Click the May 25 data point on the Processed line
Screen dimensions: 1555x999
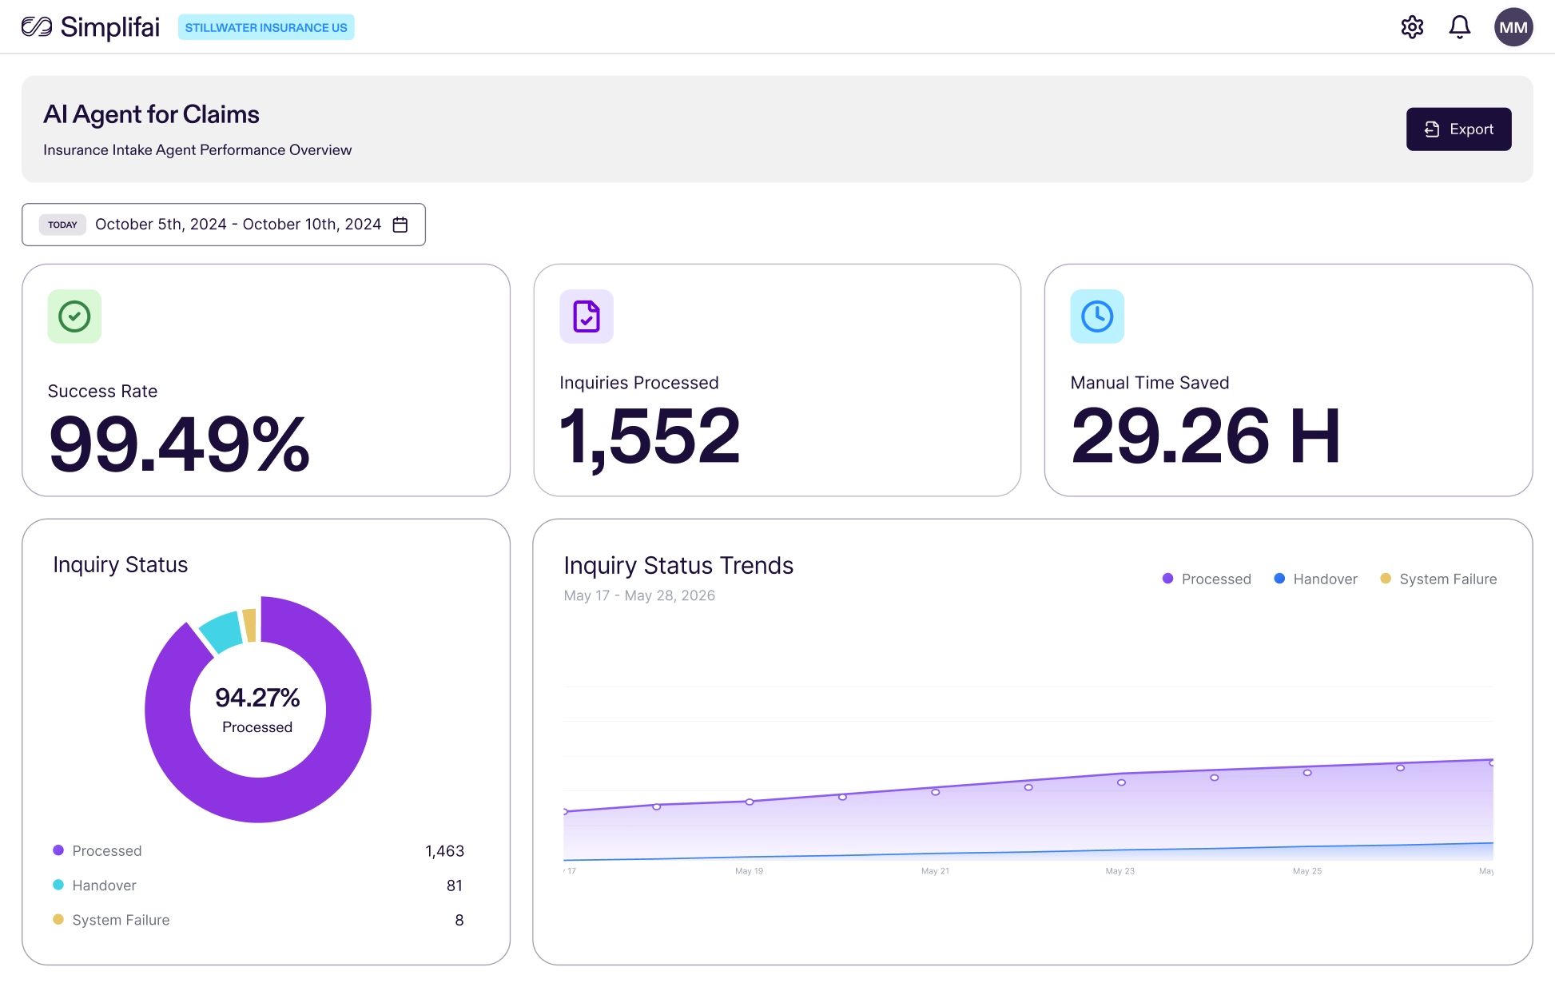[x=1307, y=773]
